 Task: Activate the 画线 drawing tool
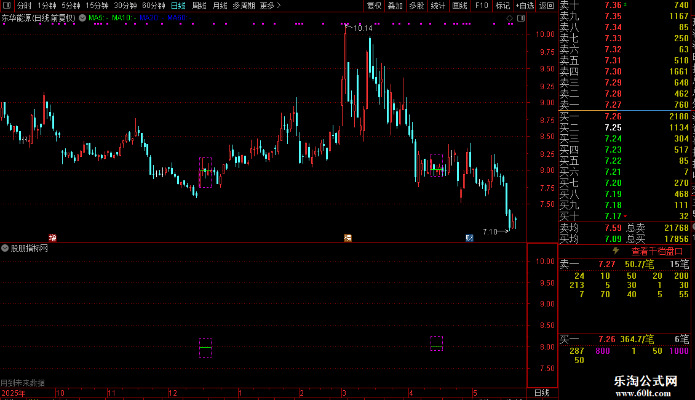[x=459, y=6]
